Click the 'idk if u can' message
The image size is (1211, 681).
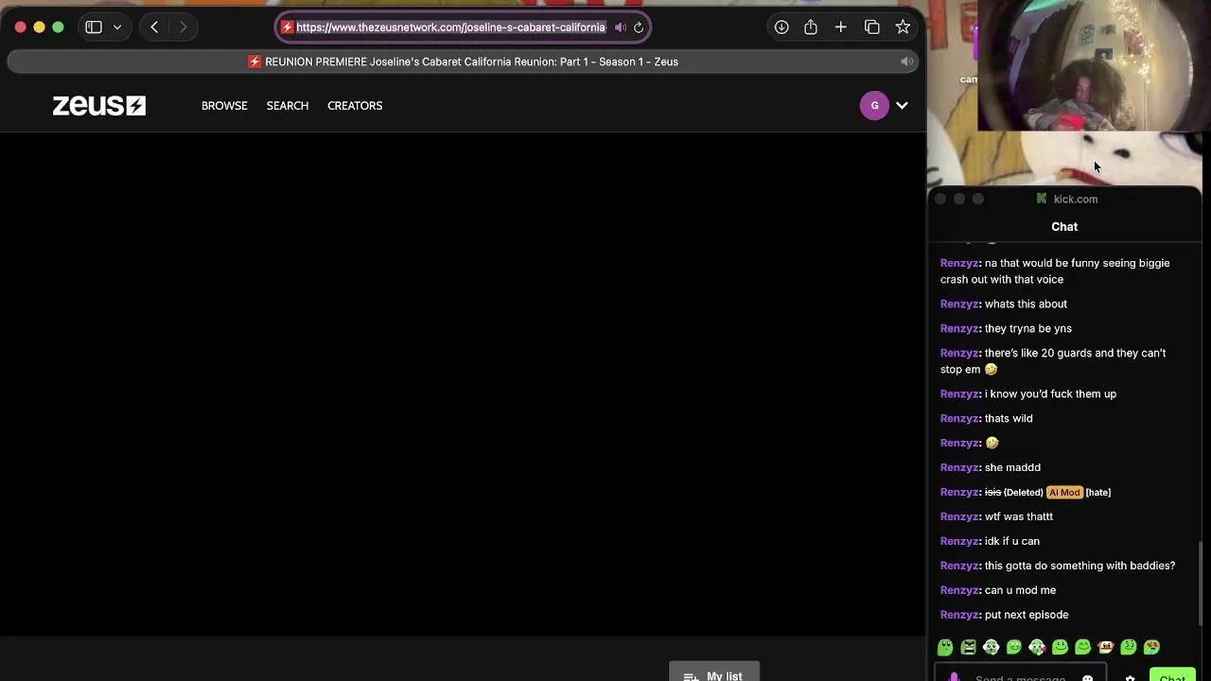pos(1012,541)
